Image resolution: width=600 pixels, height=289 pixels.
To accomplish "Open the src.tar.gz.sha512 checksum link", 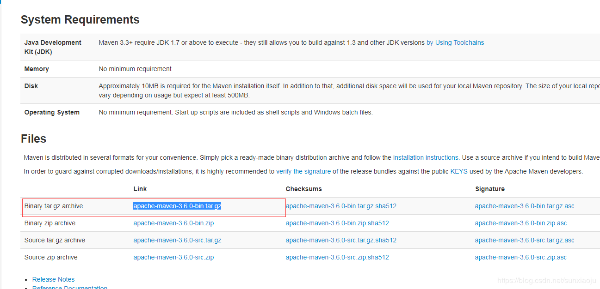I will click(x=341, y=240).
